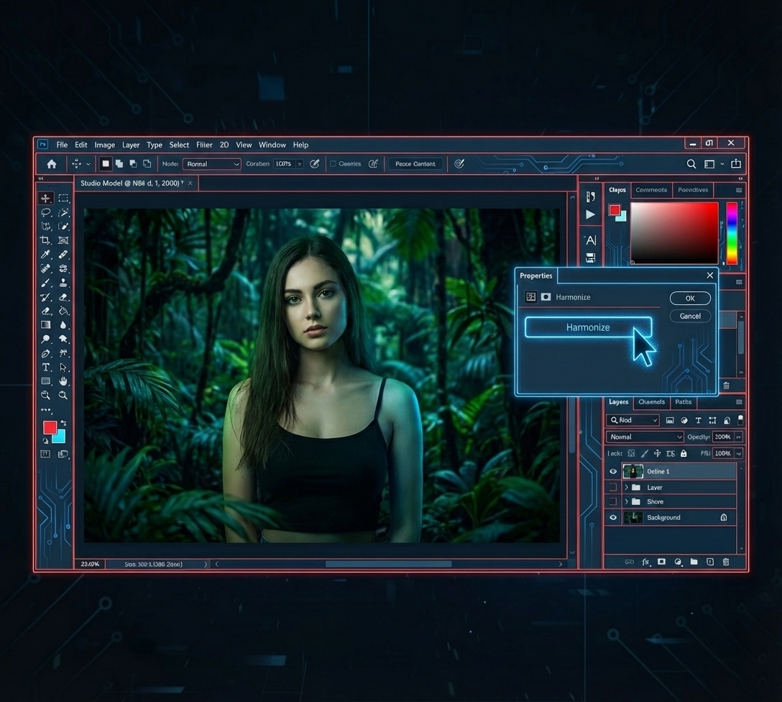Screen dimensions: 782x702
Task: Open the fx layer effects icon
Action: (645, 562)
